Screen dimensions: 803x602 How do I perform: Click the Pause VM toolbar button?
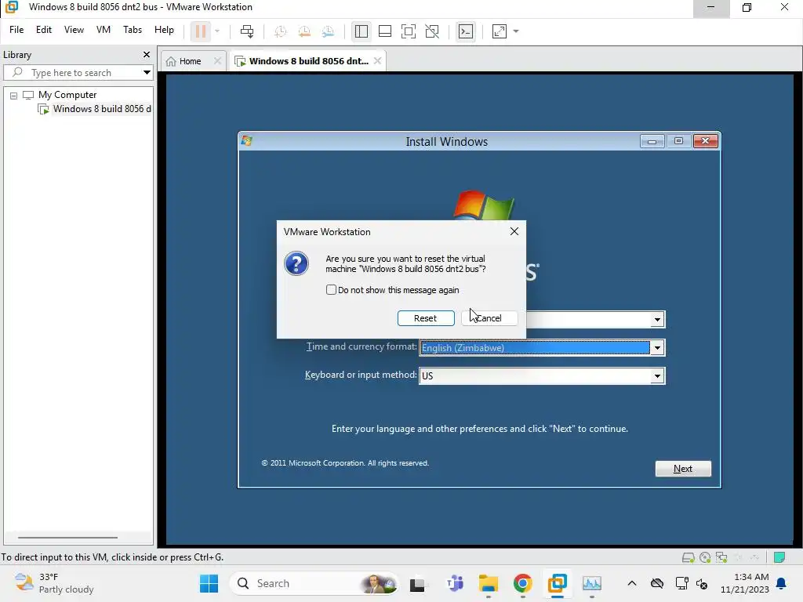(201, 31)
